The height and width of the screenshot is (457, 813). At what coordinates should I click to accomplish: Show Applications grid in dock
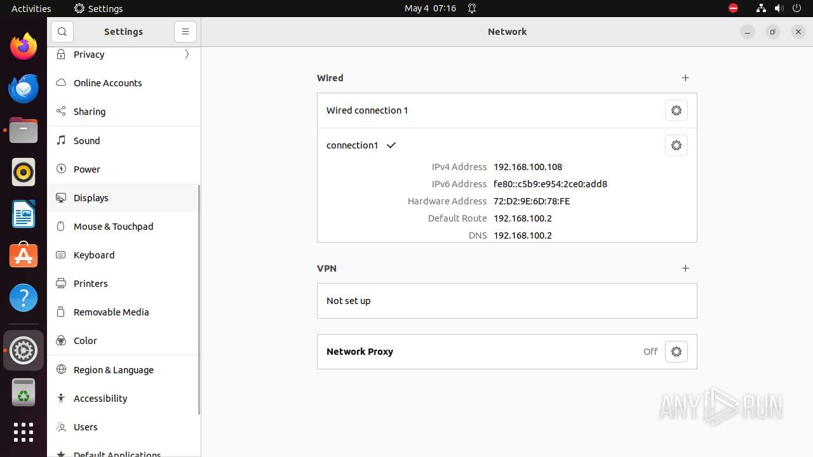pos(24,433)
